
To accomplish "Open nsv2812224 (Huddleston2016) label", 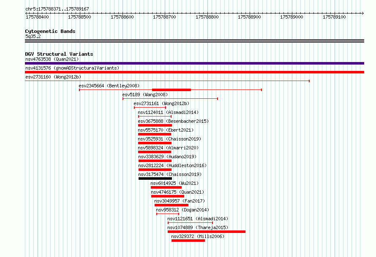I will click(172, 165).
